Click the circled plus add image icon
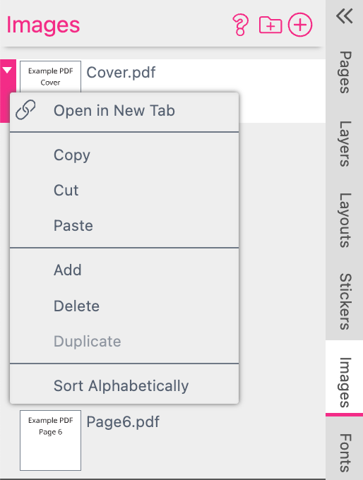Viewport: 363px width, 480px height. [300, 25]
